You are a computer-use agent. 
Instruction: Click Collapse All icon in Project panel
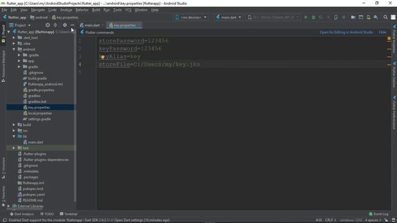(x=55, y=25)
